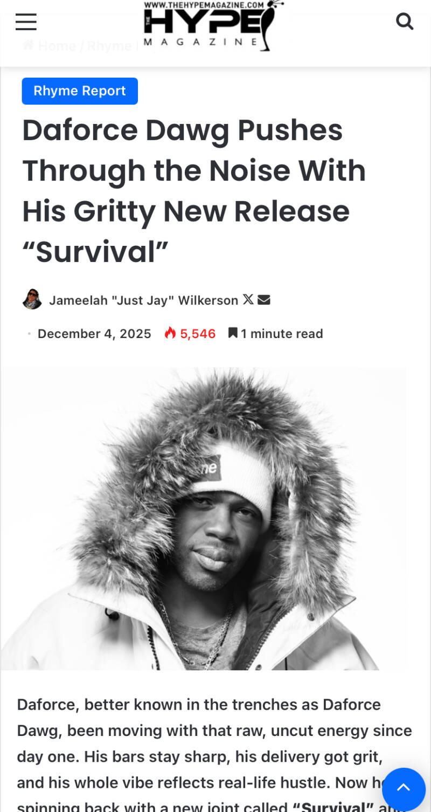Click the bookmark reading-time icon

[233, 333]
